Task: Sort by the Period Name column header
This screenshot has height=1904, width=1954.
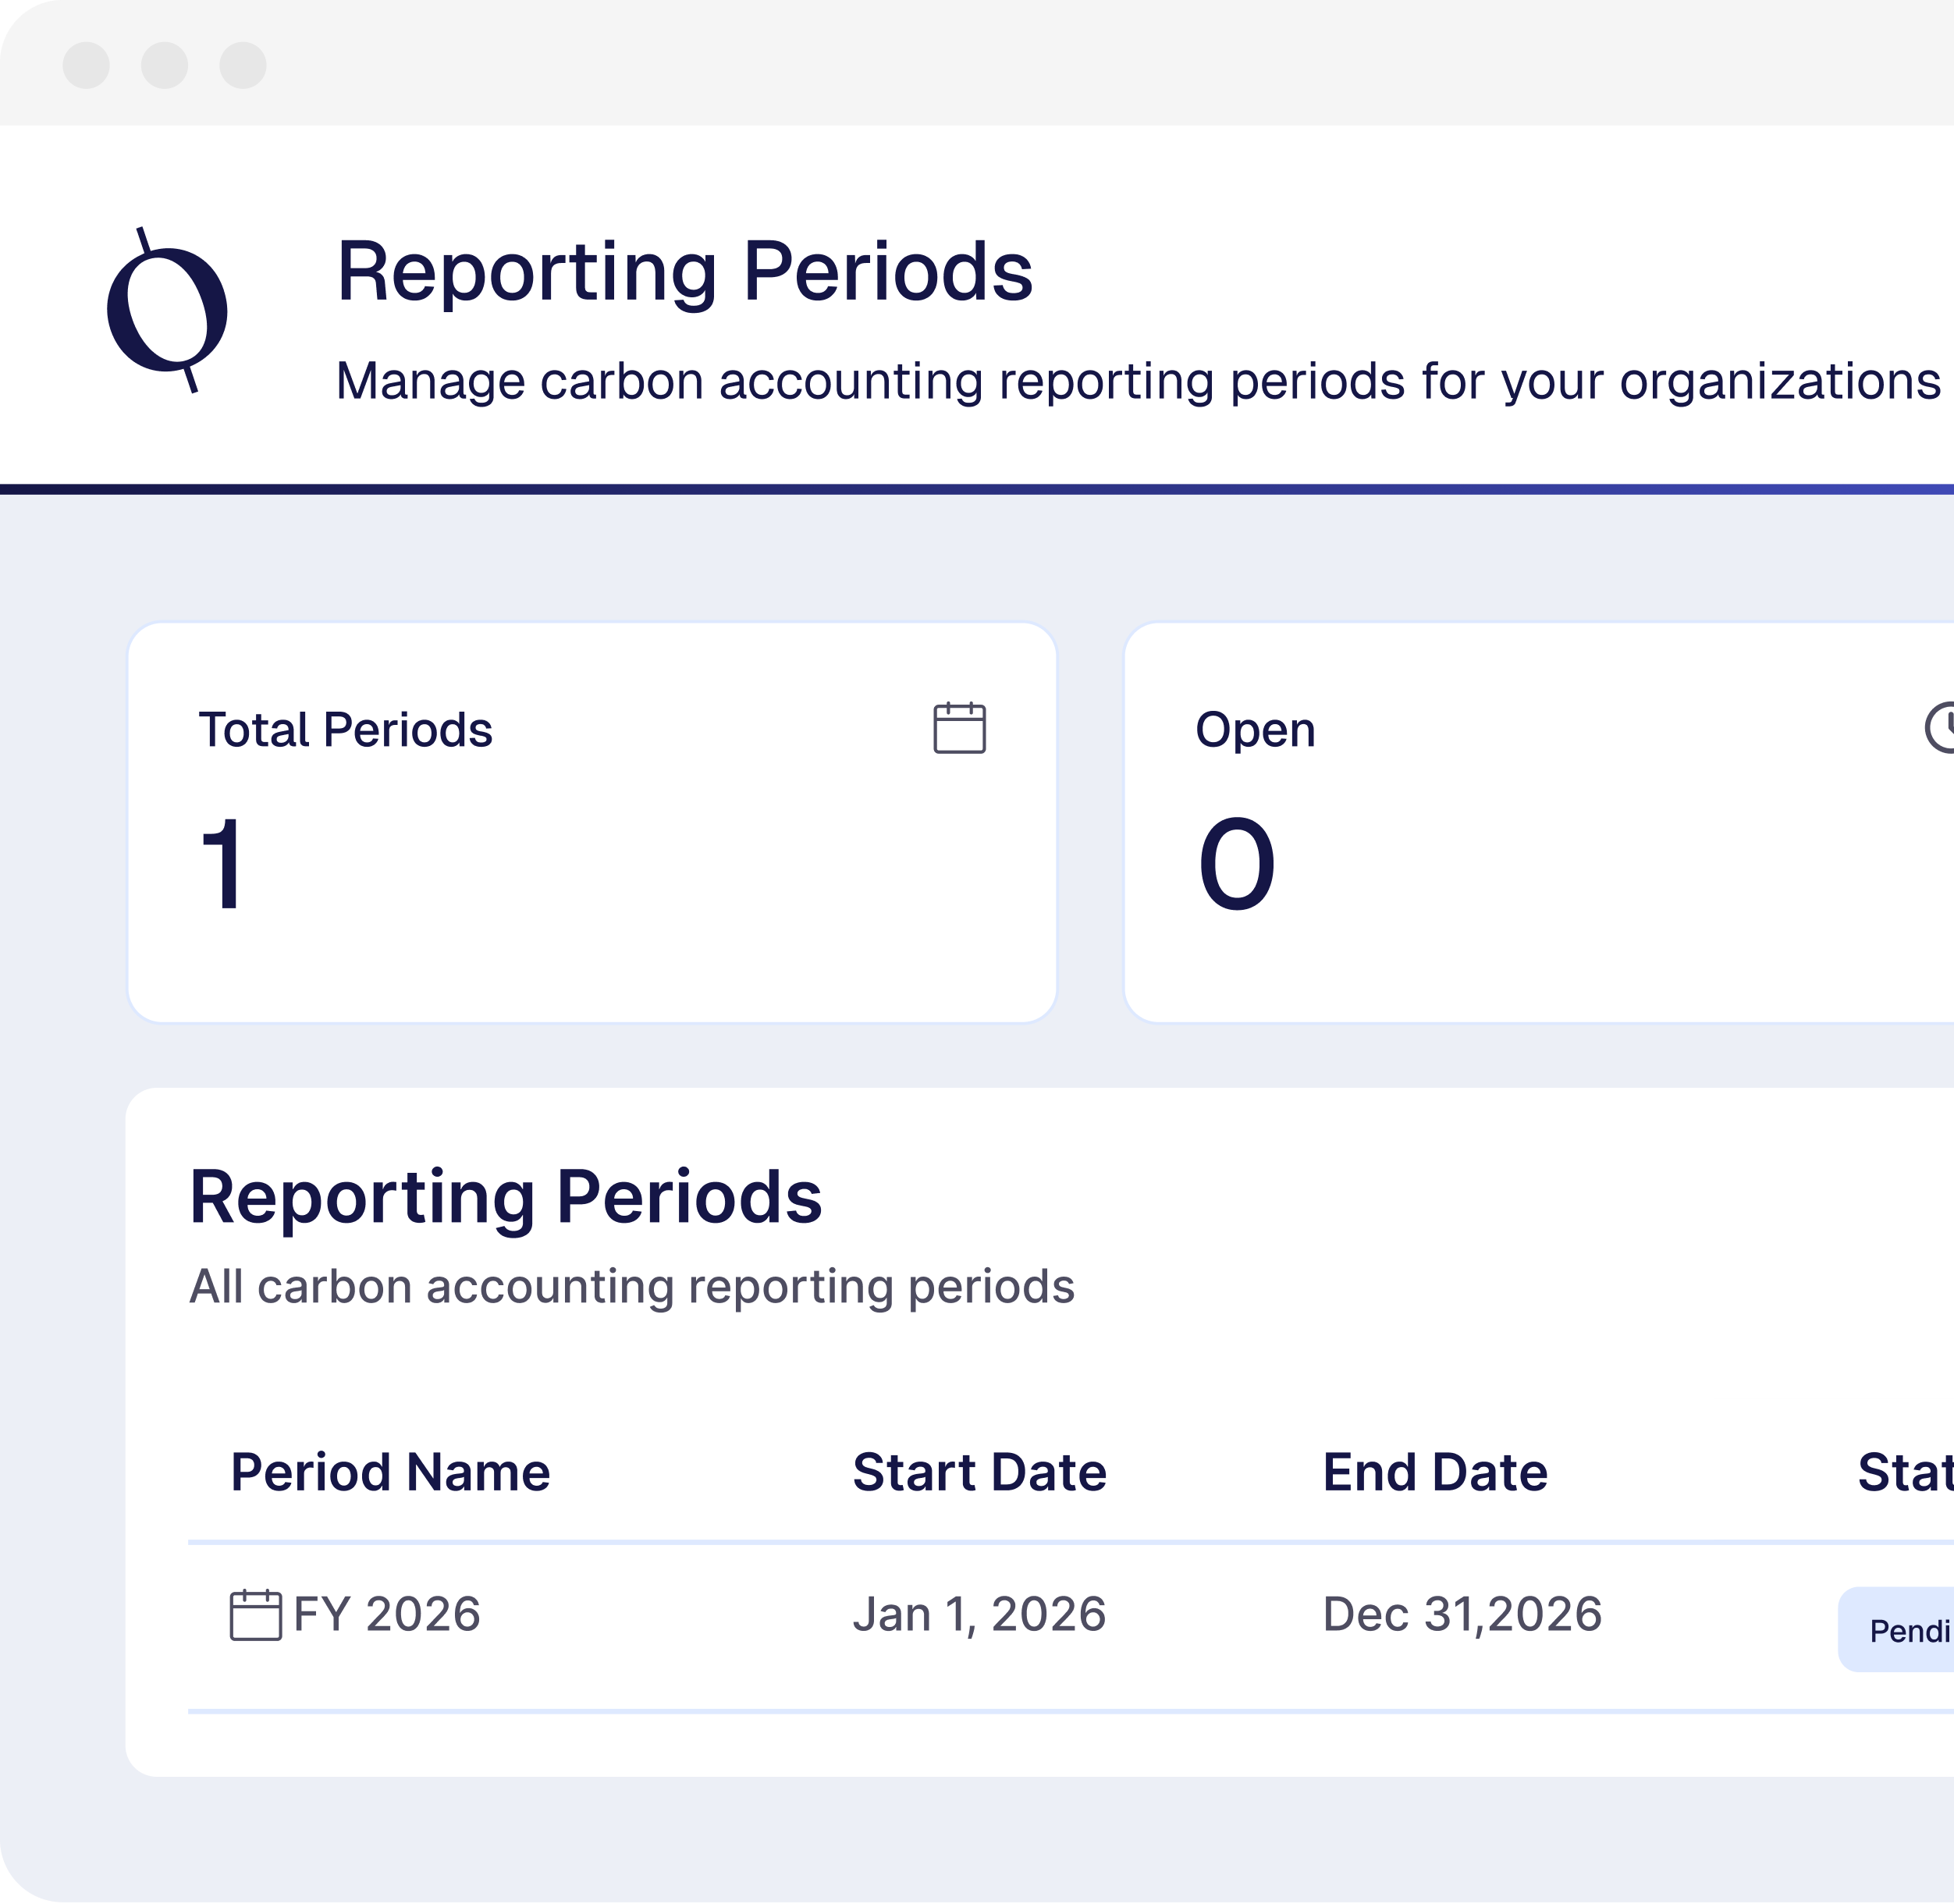Action: coord(390,1472)
